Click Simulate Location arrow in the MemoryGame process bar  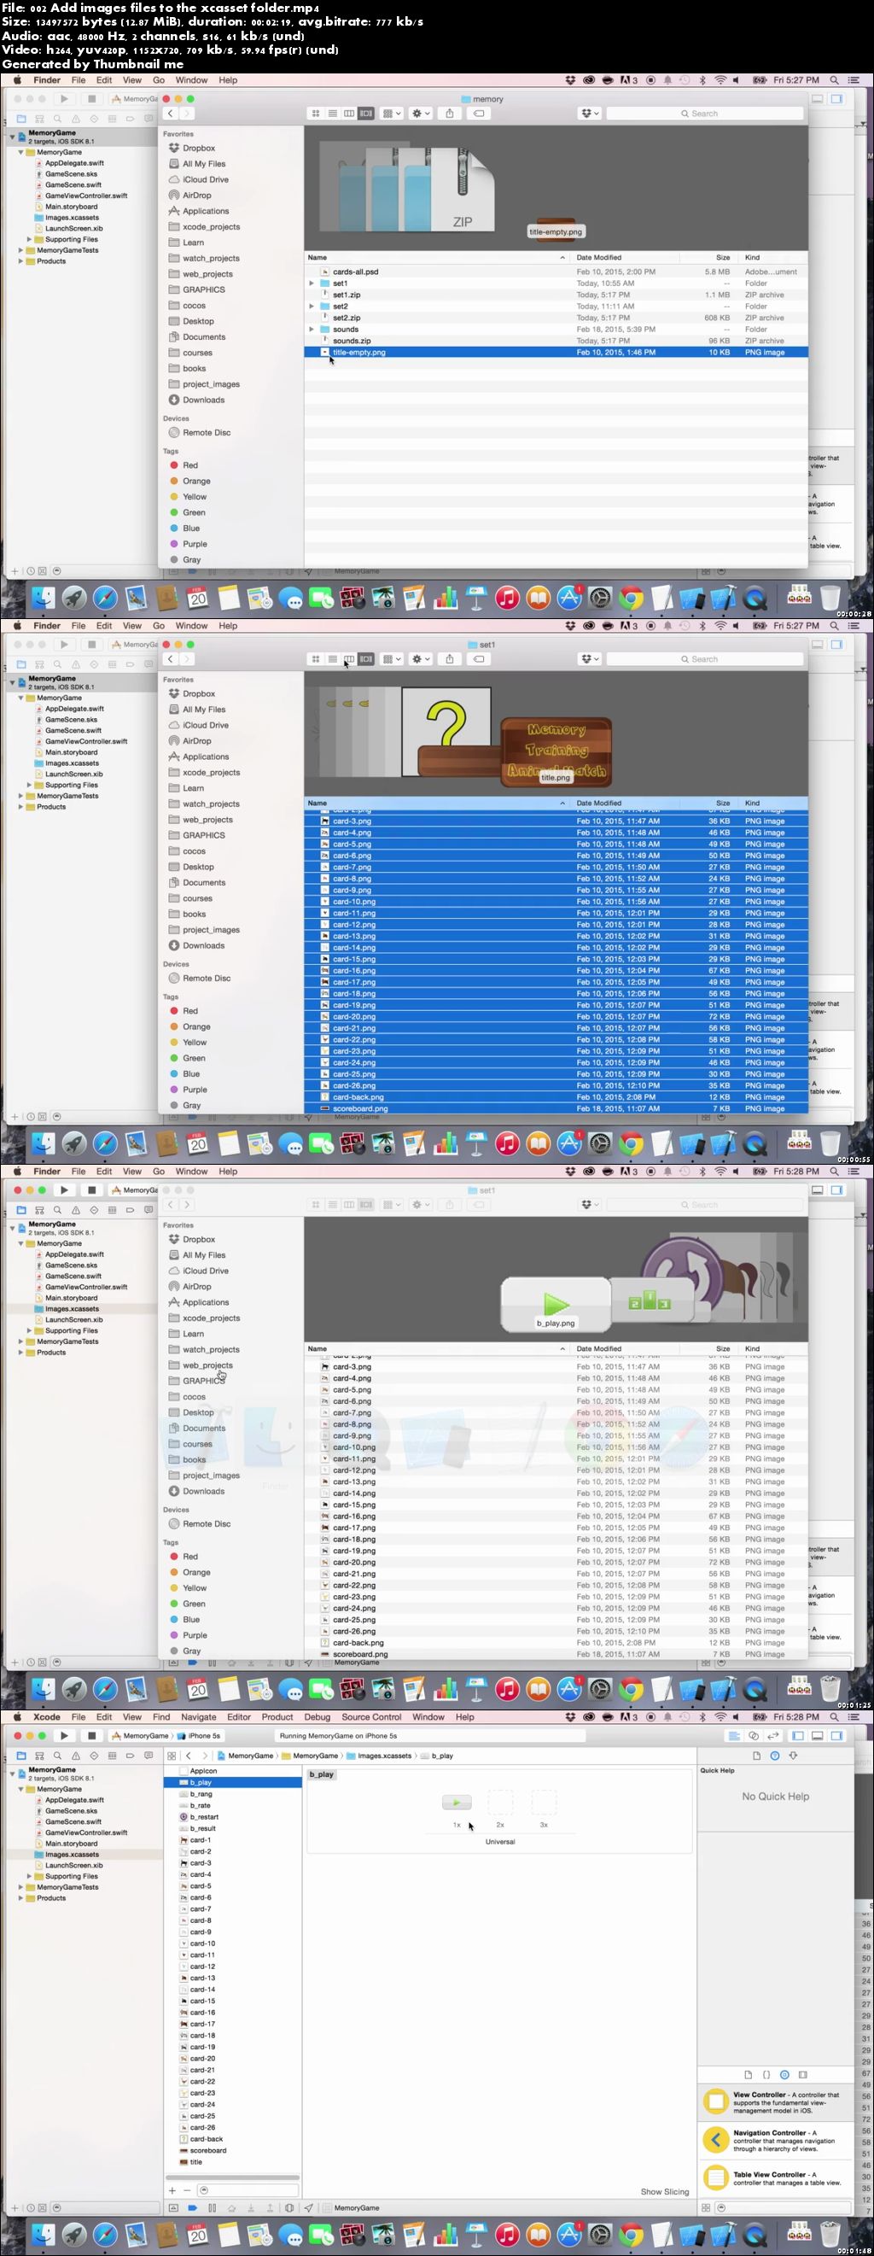click(x=308, y=2208)
